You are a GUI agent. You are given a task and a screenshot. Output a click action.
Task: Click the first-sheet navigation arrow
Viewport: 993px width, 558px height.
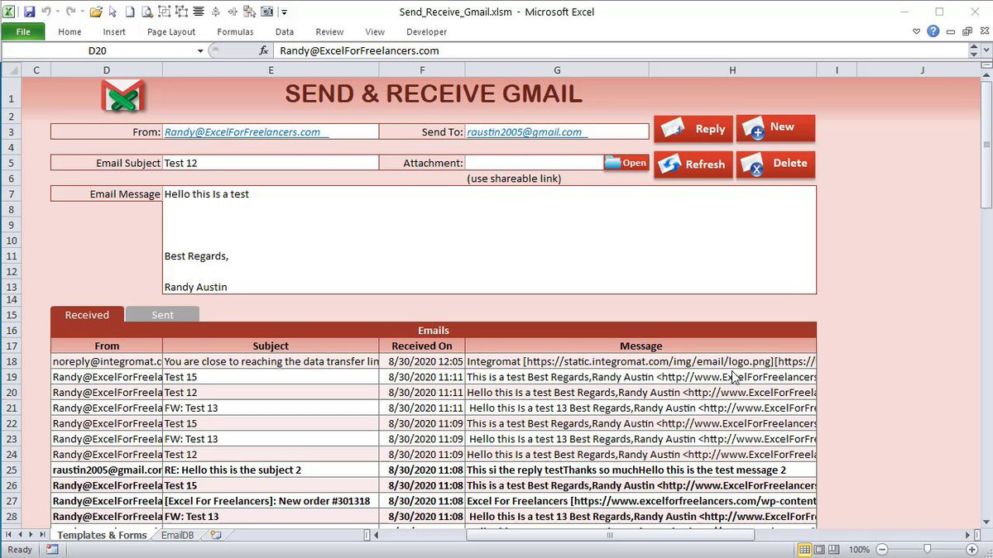tap(8, 535)
